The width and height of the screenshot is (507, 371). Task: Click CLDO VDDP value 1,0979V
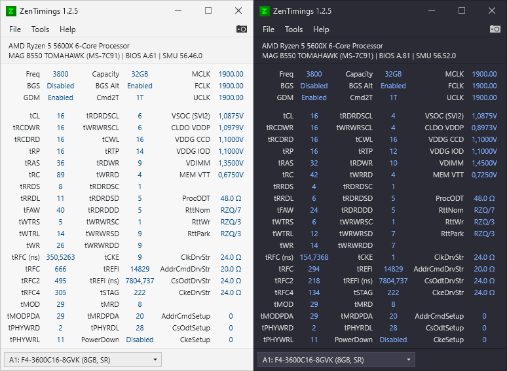(x=231, y=128)
